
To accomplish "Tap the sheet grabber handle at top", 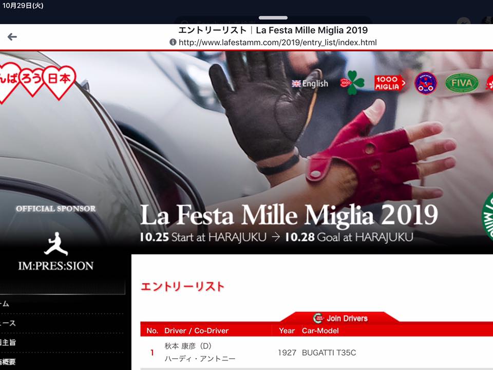I will click(x=273, y=17).
